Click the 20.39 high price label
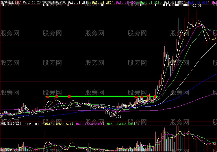Screen dimensions: 217x152 197,6
